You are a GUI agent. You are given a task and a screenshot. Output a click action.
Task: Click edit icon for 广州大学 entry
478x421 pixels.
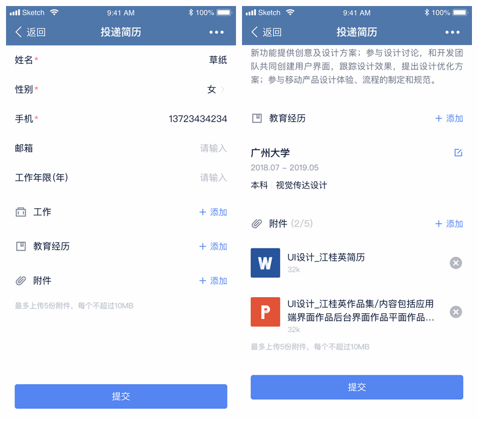[x=458, y=152]
